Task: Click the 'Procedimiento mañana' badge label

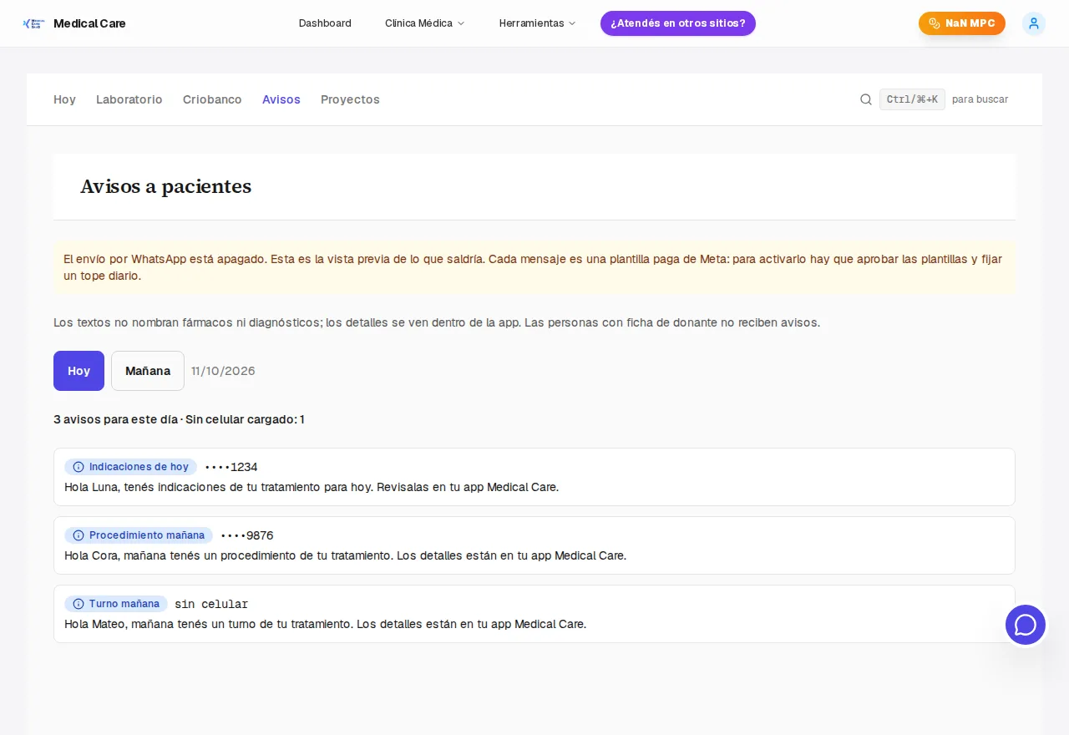Action: click(147, 535)
